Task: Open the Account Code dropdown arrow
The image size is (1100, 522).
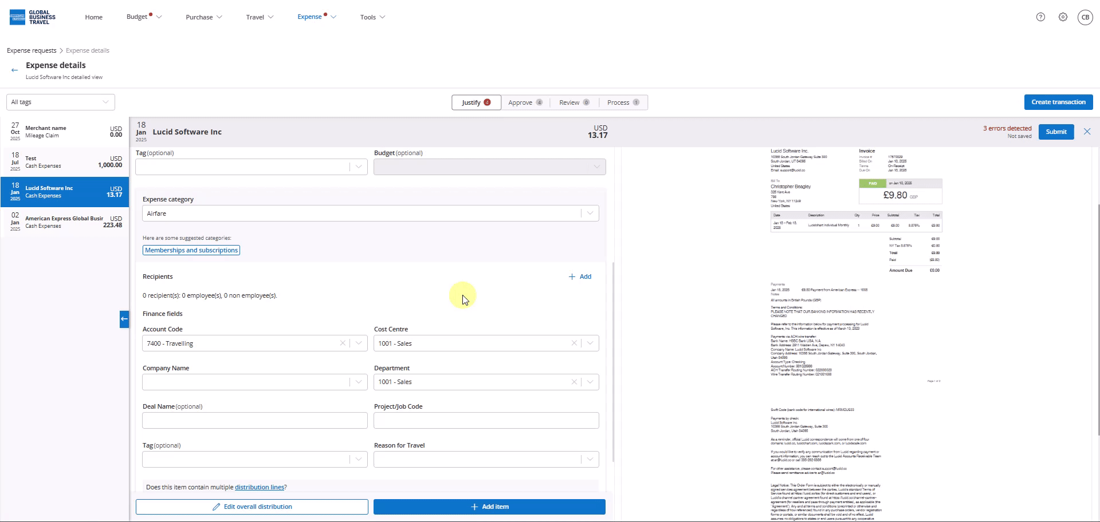Action: (359, 343)
